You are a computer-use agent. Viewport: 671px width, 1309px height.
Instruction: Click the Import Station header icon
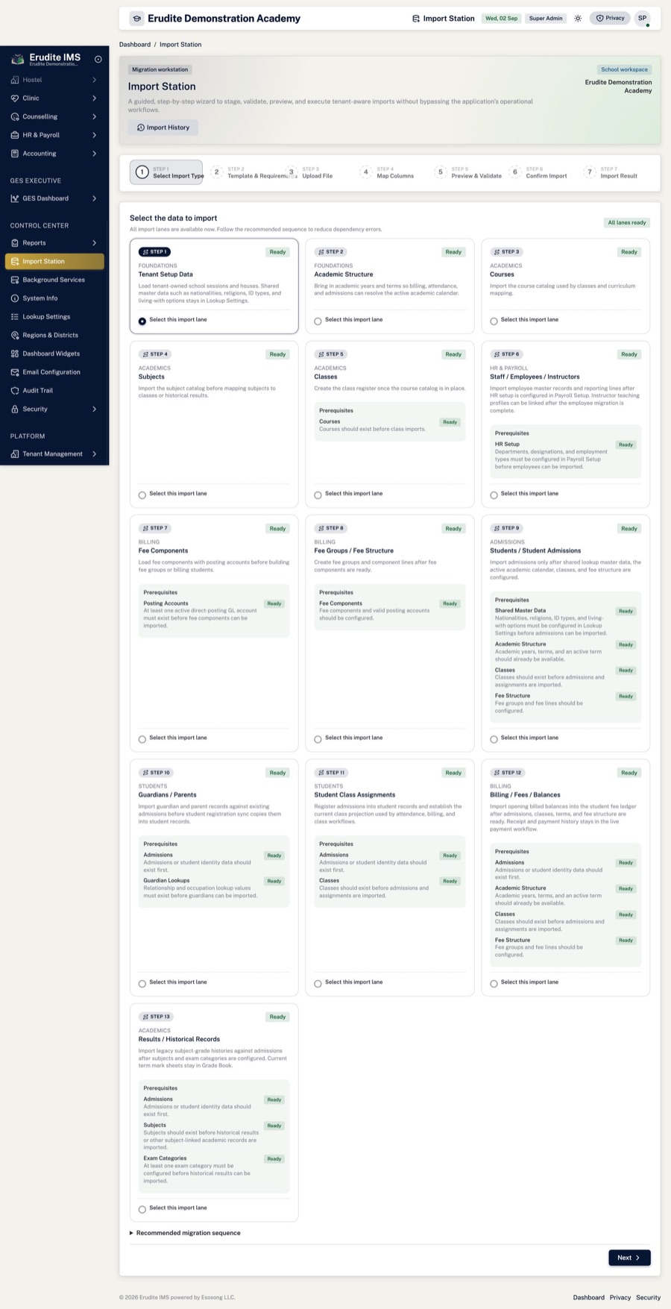tap(416, 19)
